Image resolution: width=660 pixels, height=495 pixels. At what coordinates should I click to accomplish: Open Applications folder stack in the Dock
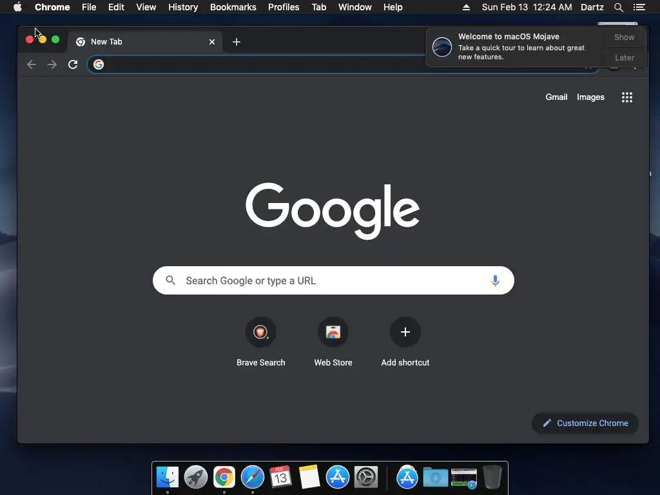[x=407, y=477]
